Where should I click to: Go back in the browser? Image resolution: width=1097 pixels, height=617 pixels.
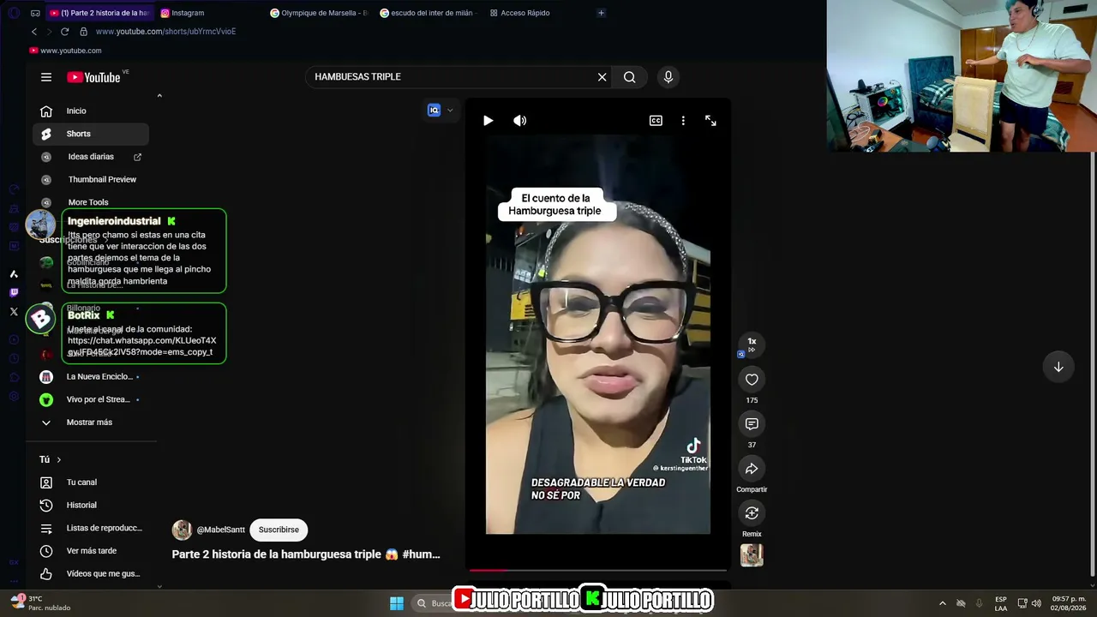coord(34,32)
